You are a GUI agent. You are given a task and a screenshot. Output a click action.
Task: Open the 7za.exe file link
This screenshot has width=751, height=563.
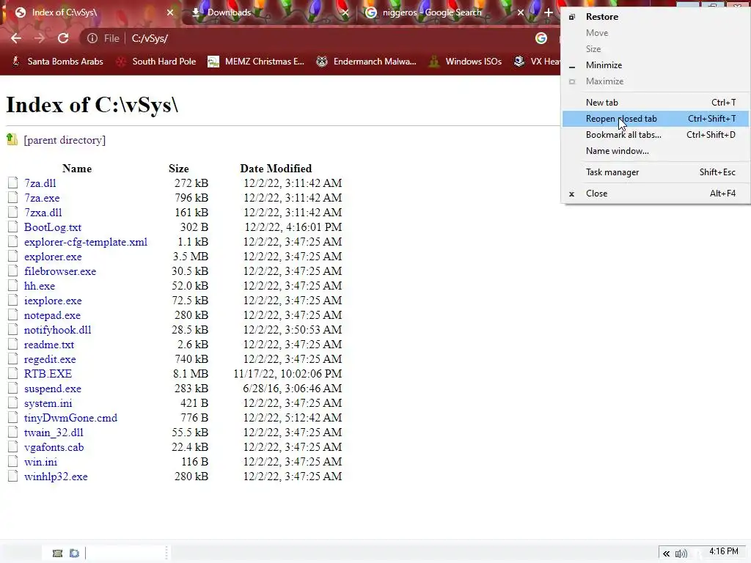tap(42, 198)
